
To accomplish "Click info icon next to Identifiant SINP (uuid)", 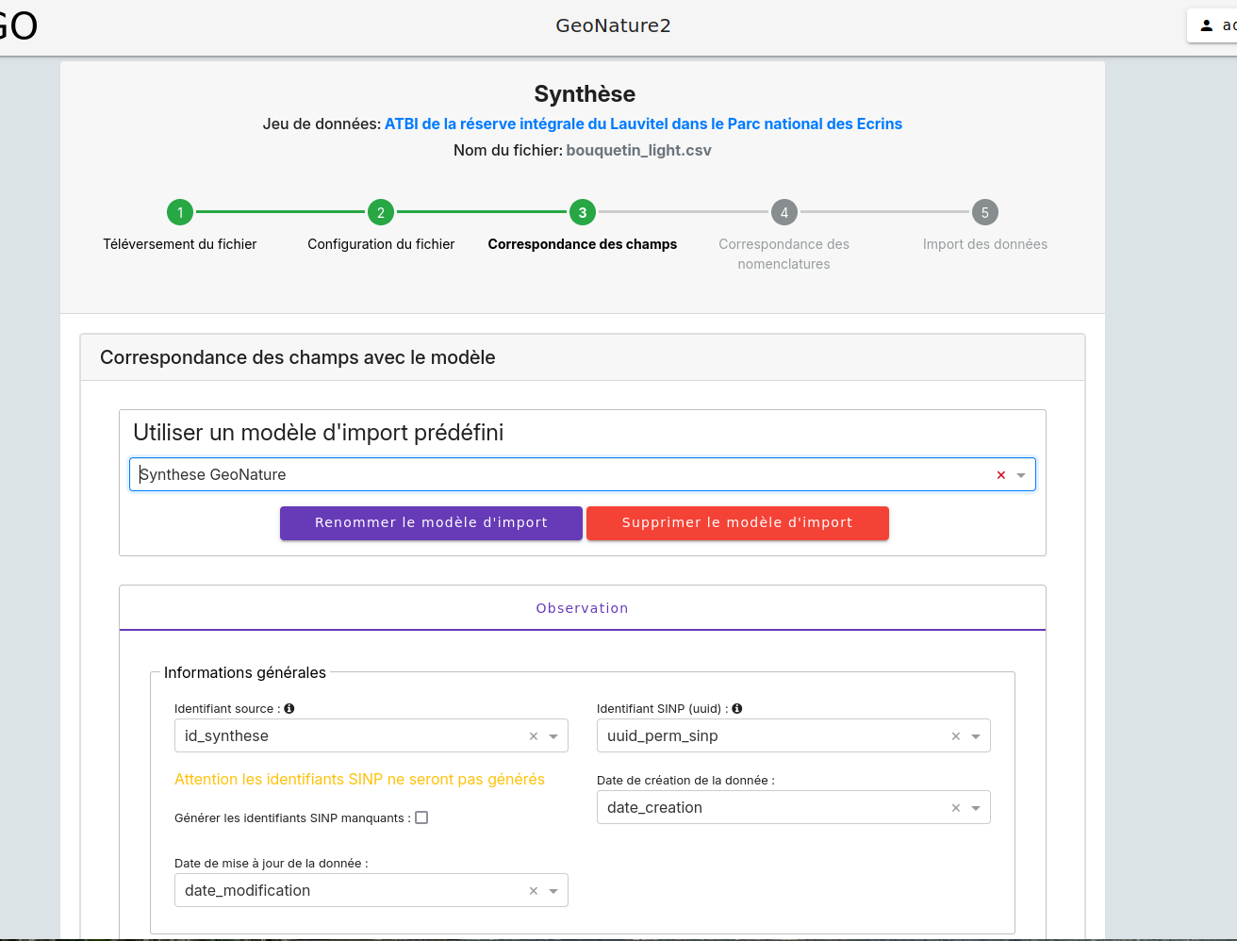I will pos(737,708).
